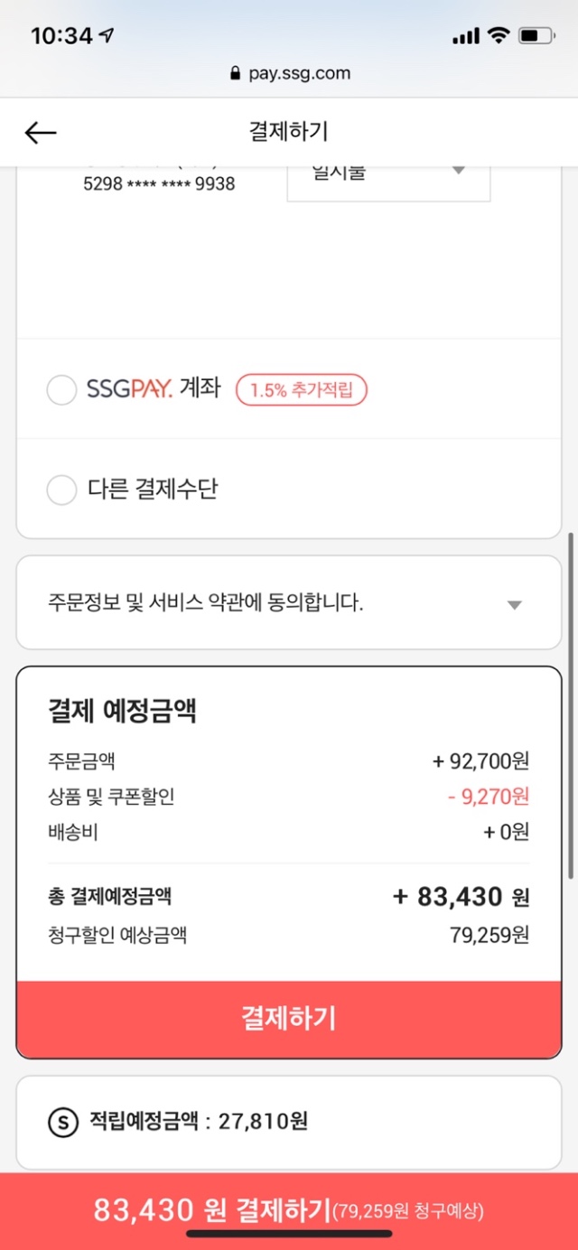
Task: Tap the 적립예정금액 : 27,810원 row
Action: [289, 1123]
